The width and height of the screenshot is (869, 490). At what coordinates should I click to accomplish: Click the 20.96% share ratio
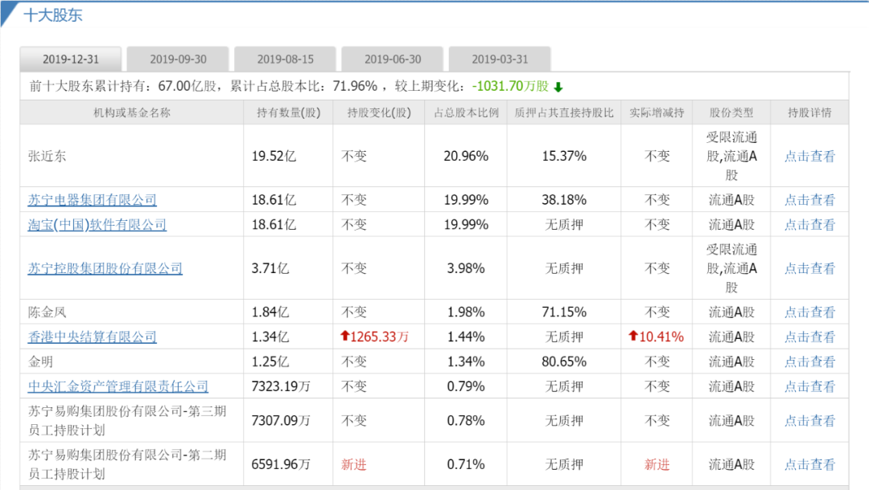click(x=466, y=156)
